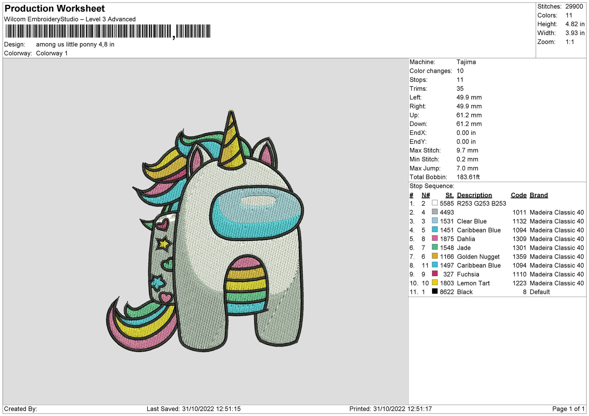Click the Zoom value 1:1
The width and height of the screenshot is (589, 416).
click(569, 42)
